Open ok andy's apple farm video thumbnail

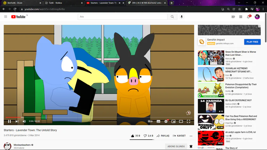pyautogui.click(x=211, y=138)
